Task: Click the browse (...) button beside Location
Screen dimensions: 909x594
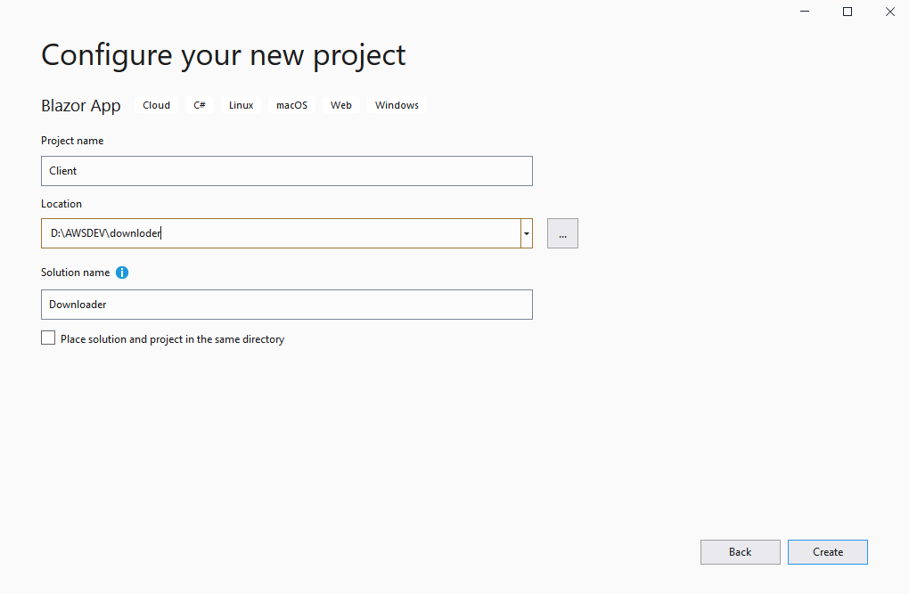Action: click(x=562, y=232)
